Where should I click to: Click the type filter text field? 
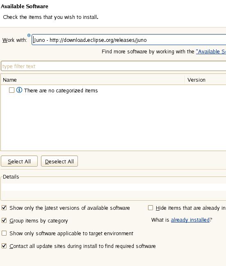coord(114,66)
